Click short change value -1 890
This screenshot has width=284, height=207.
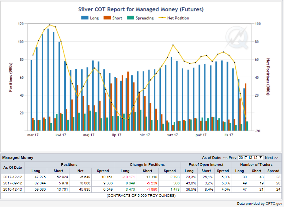coord(152,189)
